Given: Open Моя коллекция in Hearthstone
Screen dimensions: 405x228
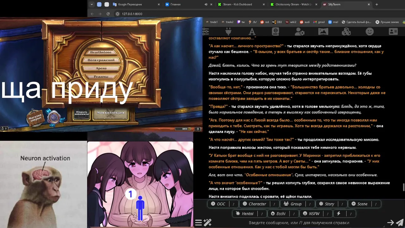Looking at the screenshot, I should tap(111, 113).
